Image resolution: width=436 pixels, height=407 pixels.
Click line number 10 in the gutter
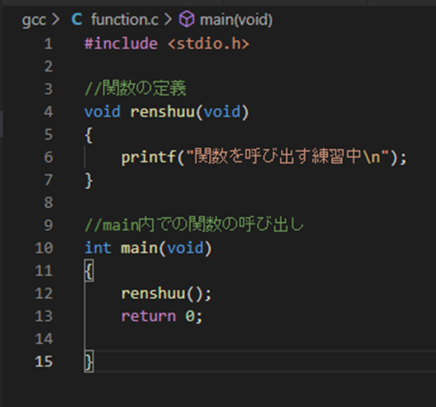coord(43,248)
